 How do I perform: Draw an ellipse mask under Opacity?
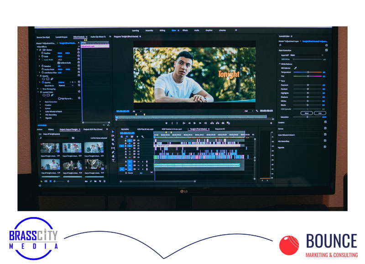point(43,79)
